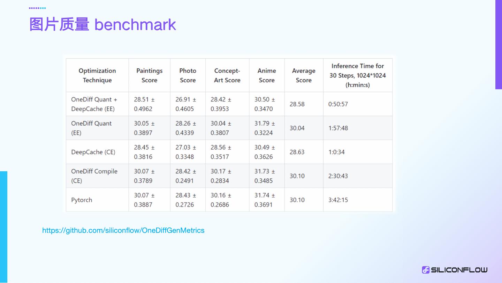
Task: Select anime score "31.79 ± 0.3224"
Action: [x=265, y=128]
